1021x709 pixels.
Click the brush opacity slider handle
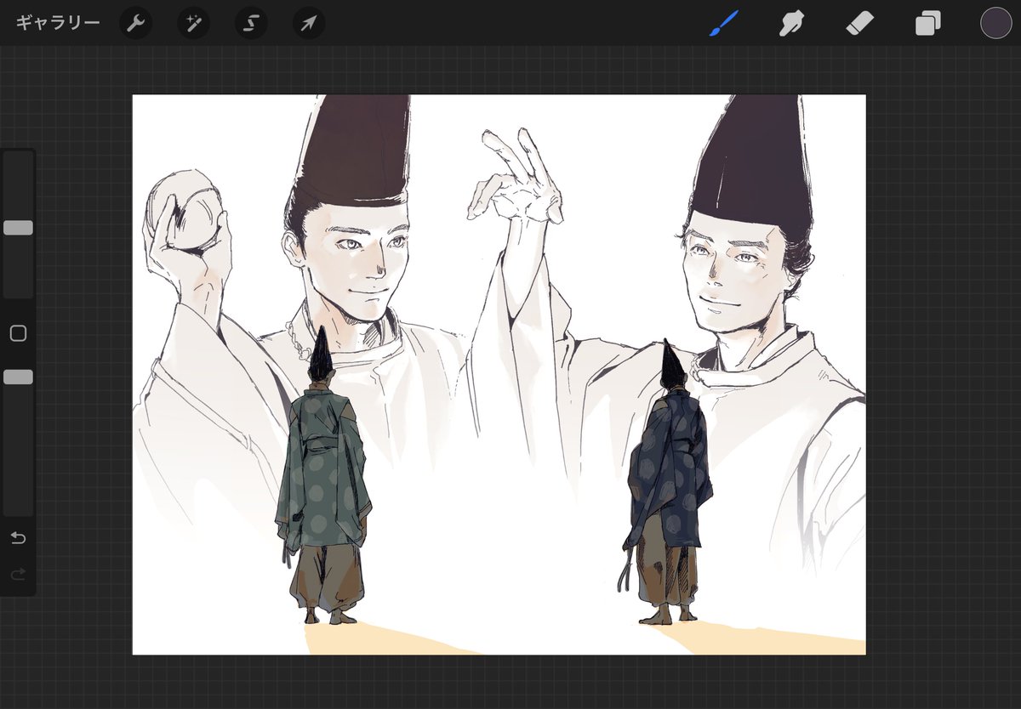pyautogui.click(x=18, y=377)
